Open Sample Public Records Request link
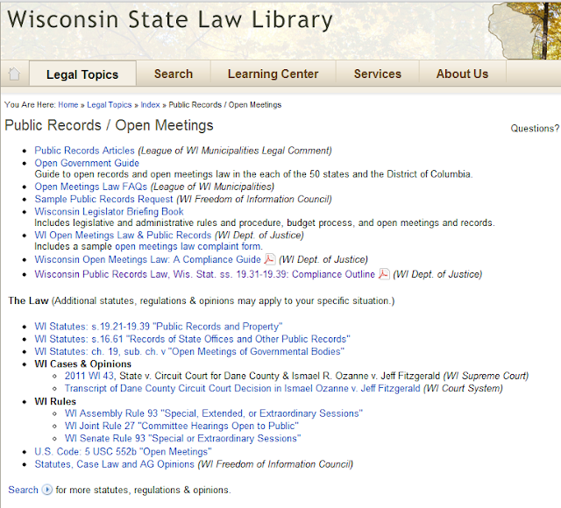This screenshot has height=508, width=561. pos(103,199)
